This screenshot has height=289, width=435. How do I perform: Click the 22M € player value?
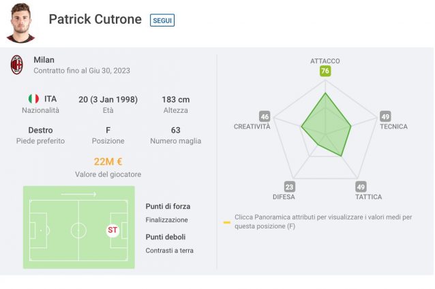[108, 162]
